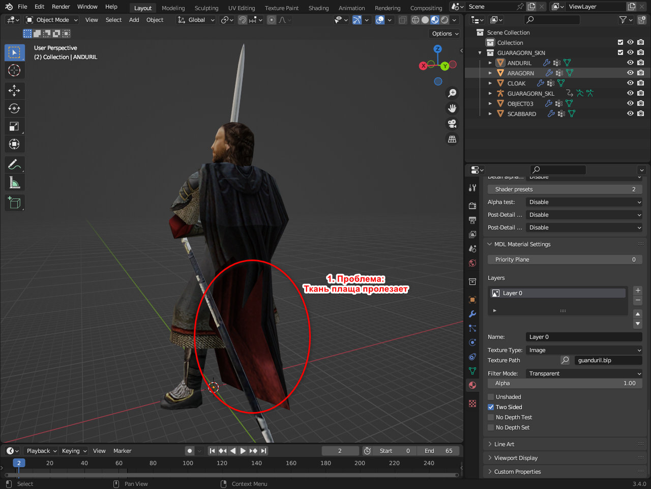Choose the Annotate pencil tool
The width and height of the screenshot is (651, 489).
point(14,164)
